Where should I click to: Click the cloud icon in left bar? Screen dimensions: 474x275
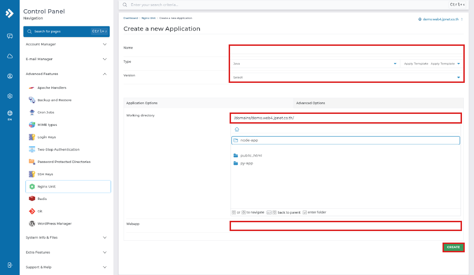click(10, 56)
